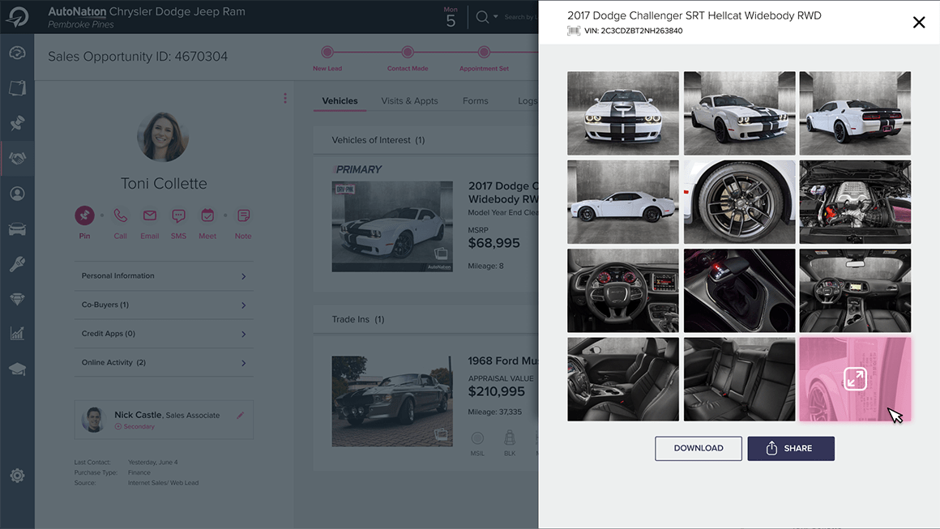The height and width of the screenshot is (529, 940).
Task: Schedule a meeting with the Meet icon
Action: 207,215
